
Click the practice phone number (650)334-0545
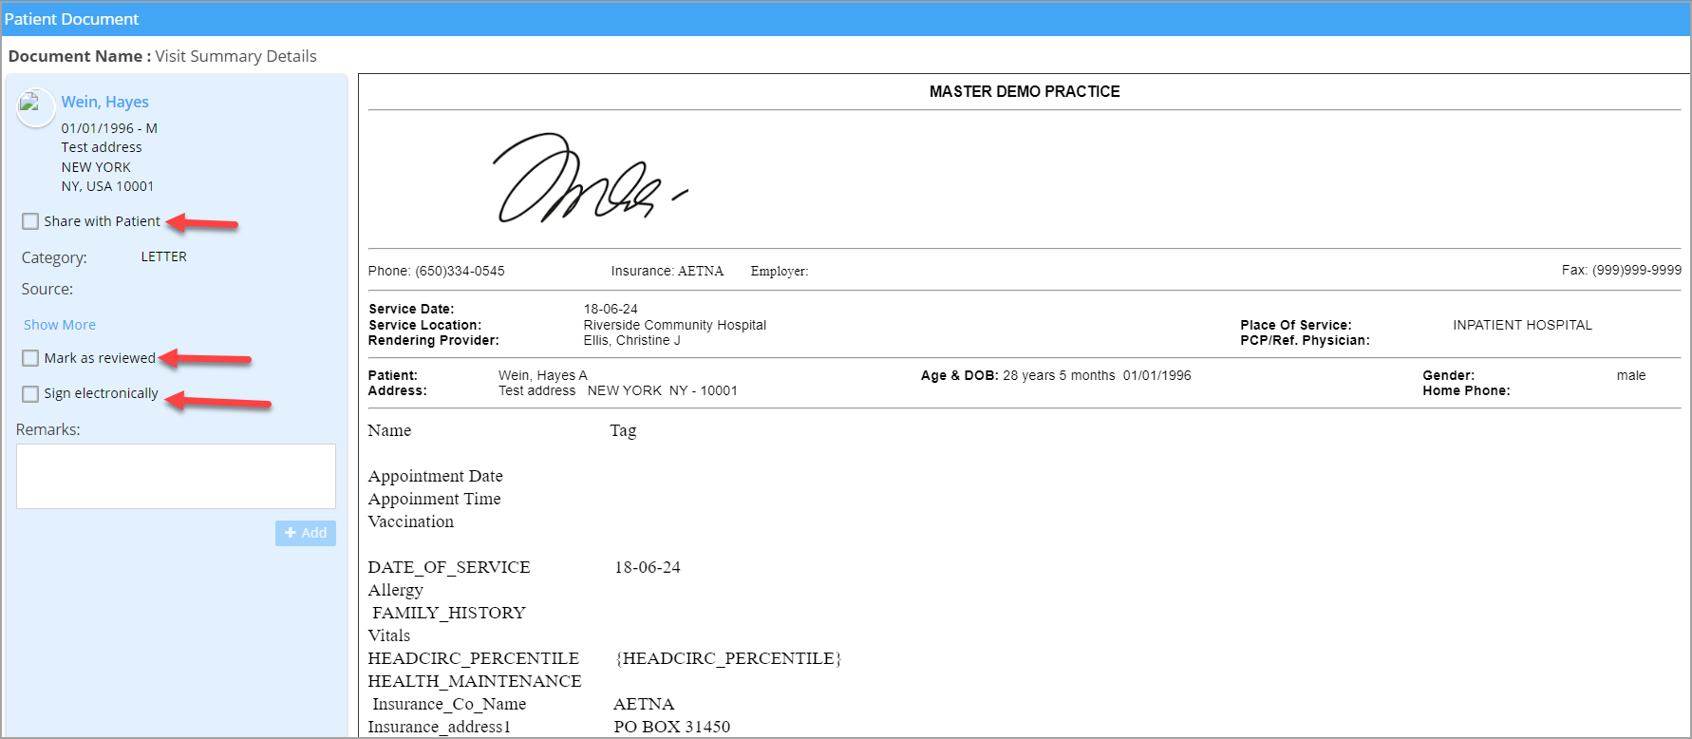pyautogui.click(x=460, y=271)
